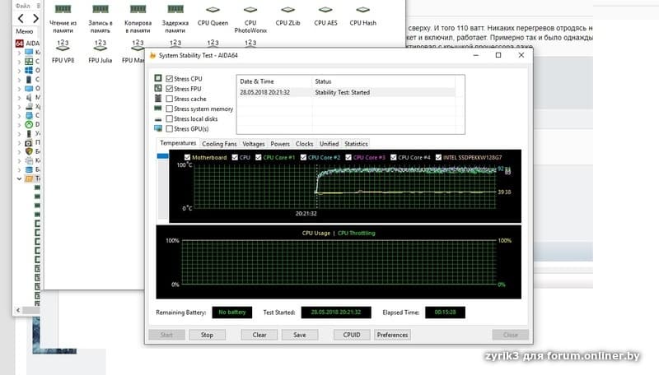Click the Status column header
The height and width of the screenshot is (375, 659).
[x=384, y=81]
